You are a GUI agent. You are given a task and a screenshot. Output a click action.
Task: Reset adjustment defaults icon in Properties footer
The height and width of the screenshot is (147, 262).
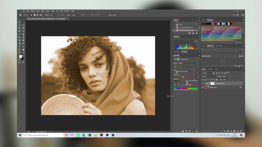click(x=190, y=131)
